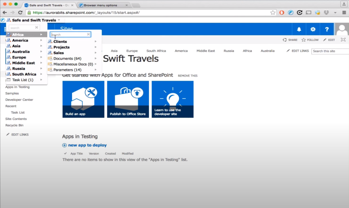Image resolution: width=349 pixels, height=208 pixels.
Task: Click the browser forward arrow
Action: 12,13
